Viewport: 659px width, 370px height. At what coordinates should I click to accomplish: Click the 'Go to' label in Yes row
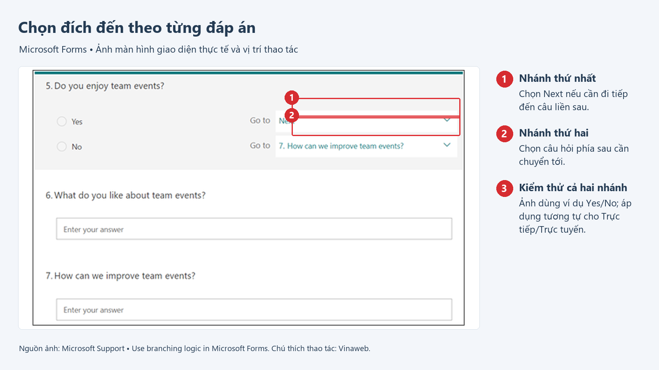pos(260,120)
